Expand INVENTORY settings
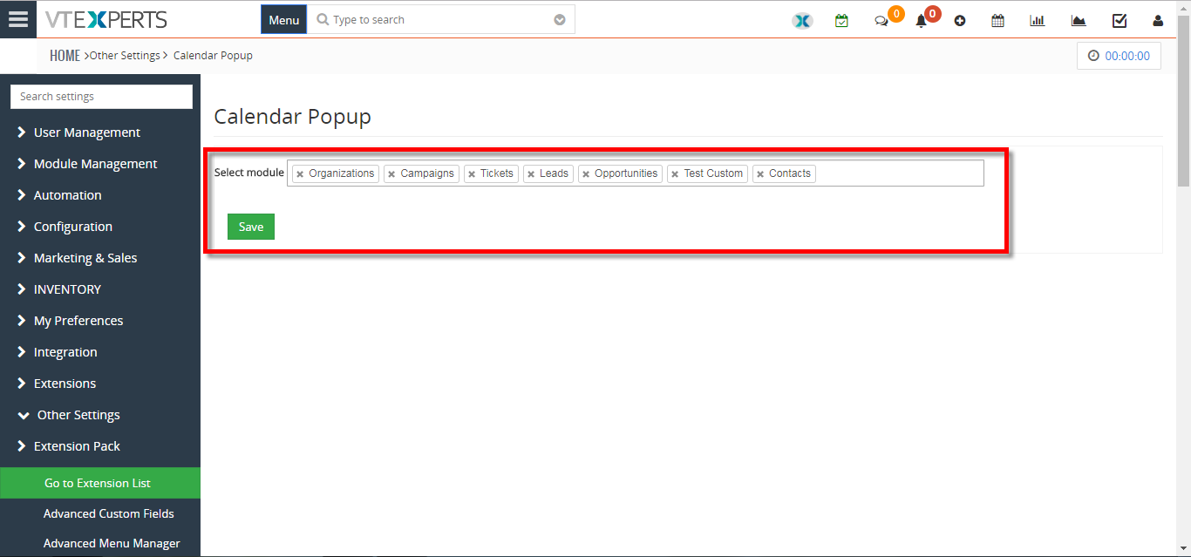 coord(100,289)
